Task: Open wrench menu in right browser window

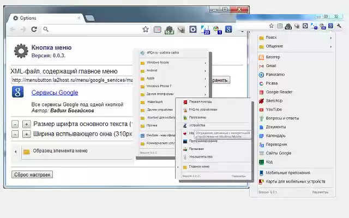Action: click(339, 26)
